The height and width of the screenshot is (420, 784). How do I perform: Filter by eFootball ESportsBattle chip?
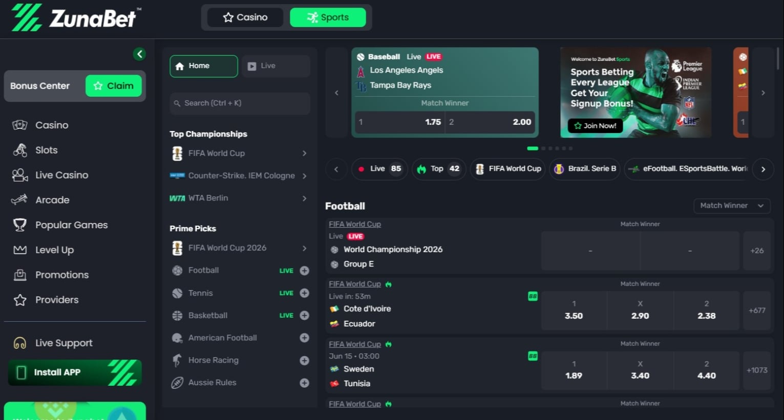(x=688, y=169)
